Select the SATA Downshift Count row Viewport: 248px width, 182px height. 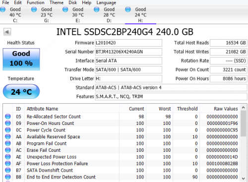click(122, 170)
